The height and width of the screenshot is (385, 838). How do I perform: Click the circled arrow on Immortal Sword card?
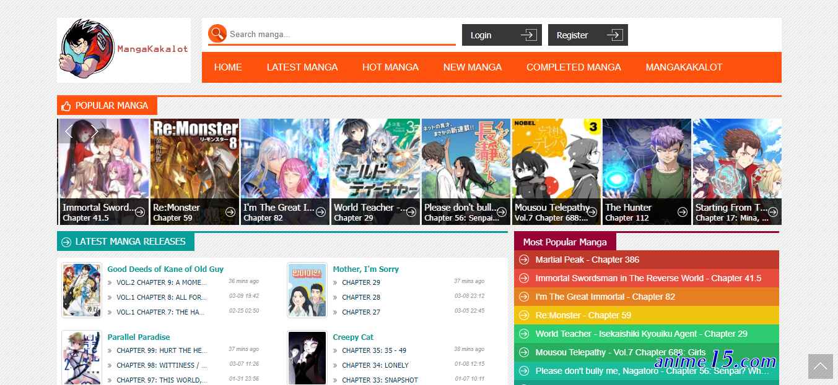(x=140, y=212)
